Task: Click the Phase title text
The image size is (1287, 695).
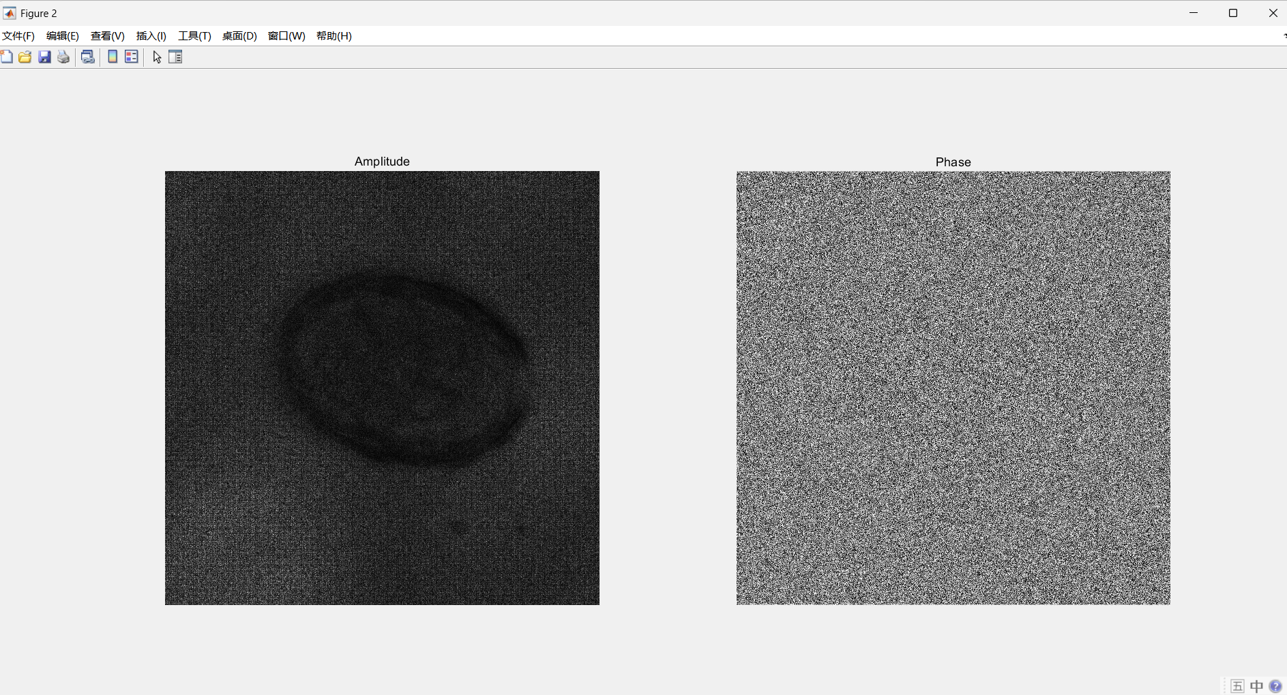Action: click(953, 162)
